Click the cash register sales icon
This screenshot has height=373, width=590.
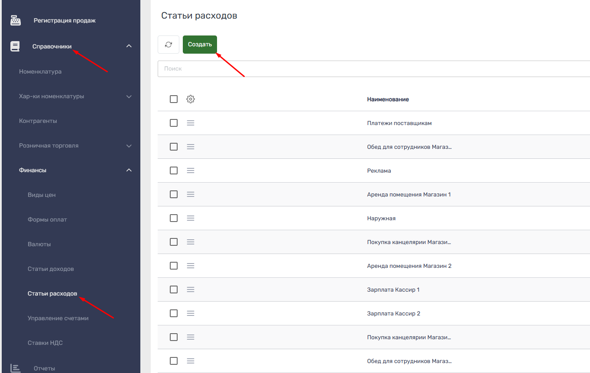pos(16,20)
